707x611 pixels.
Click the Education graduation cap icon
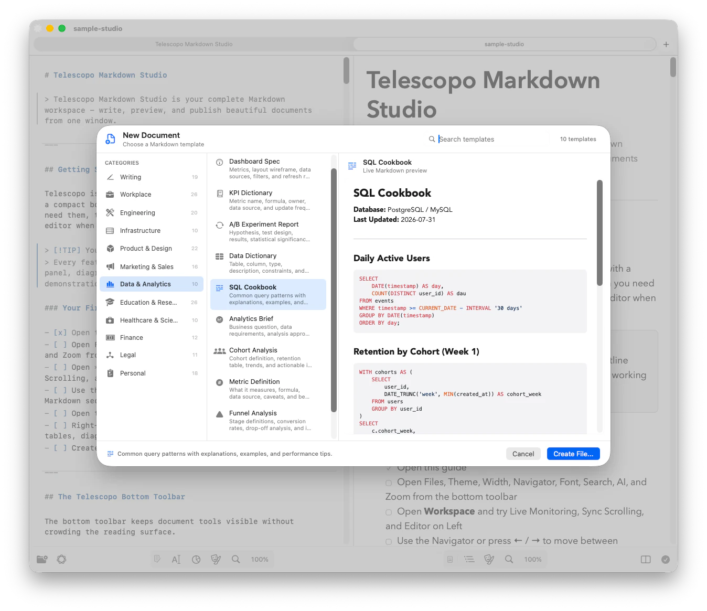[x=110, y=303]
